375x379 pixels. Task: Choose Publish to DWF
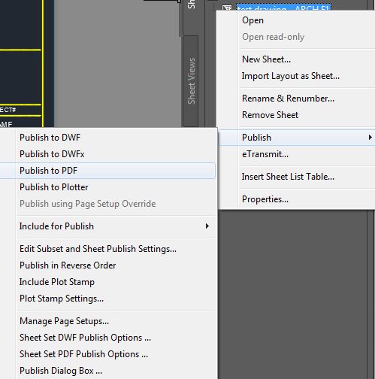(107, 138)
